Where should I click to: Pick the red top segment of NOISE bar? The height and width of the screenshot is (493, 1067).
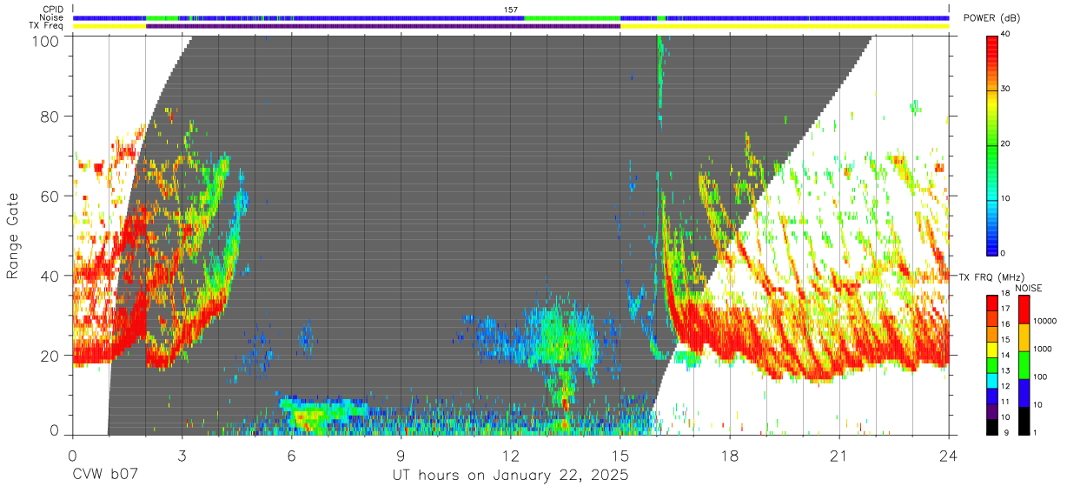pos(1025,309)
